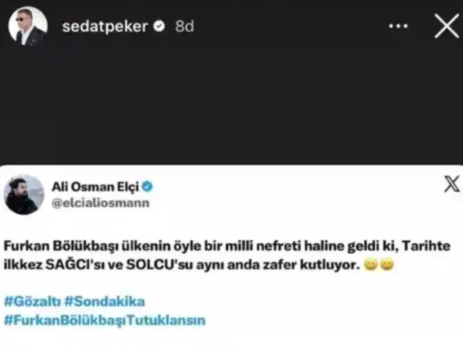463x352 pixels.
Task: Click the second grinning emoji in the tweet
Action: click(x=387, y=264)
